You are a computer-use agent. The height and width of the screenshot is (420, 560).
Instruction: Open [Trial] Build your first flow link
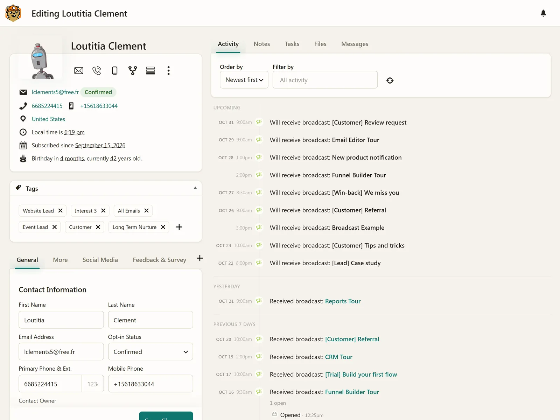pos(361,374)
